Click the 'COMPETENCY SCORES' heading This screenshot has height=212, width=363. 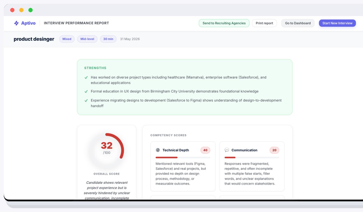pyautogui.click(x=168, y=135)
